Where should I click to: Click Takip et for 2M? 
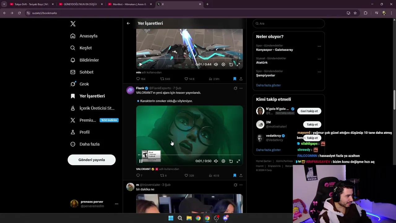(312, 125)
